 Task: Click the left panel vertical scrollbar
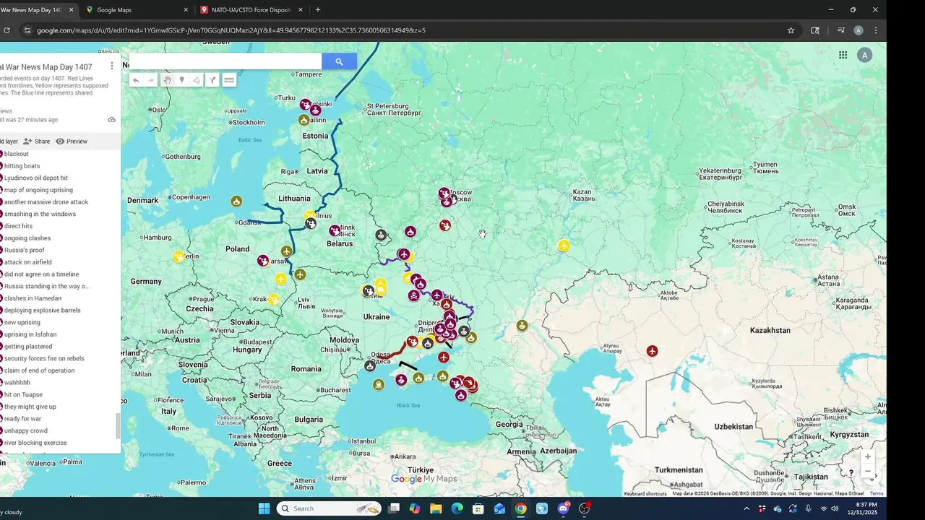coord(119,426)
